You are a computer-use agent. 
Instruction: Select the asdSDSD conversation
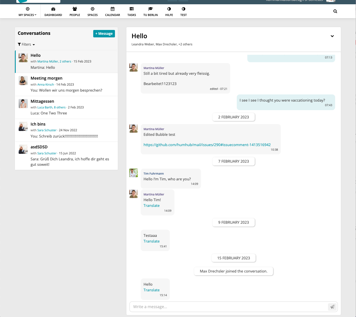click(66, 156)
